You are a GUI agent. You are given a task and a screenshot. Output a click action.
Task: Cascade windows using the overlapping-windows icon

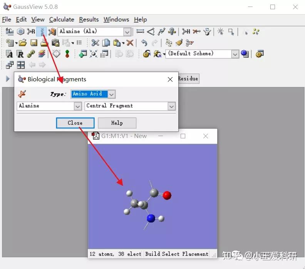tap(10, 65)
